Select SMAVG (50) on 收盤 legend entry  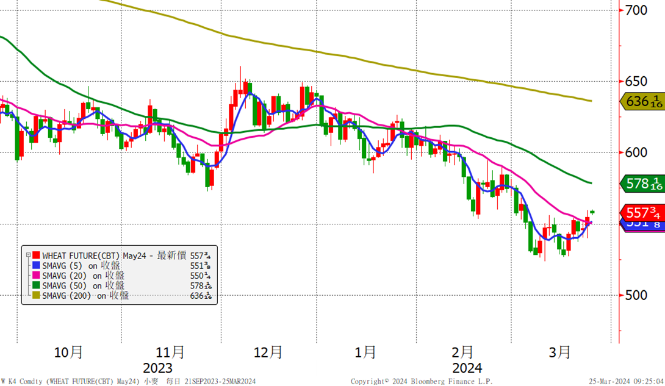click(x=83, y=285)
